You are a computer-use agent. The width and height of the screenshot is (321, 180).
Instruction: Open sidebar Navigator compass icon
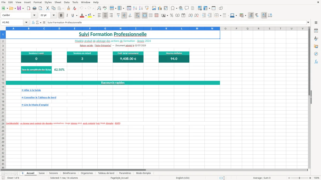316,54
